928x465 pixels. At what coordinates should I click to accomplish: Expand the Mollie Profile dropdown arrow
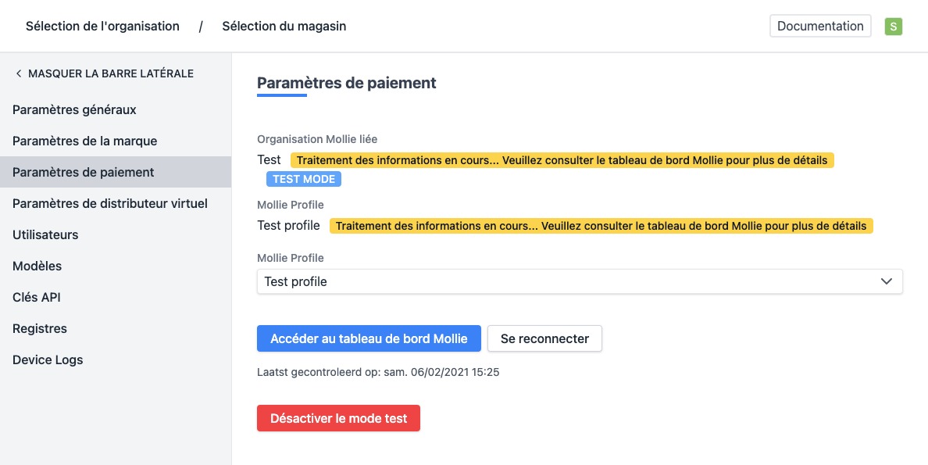coord(887,281)
